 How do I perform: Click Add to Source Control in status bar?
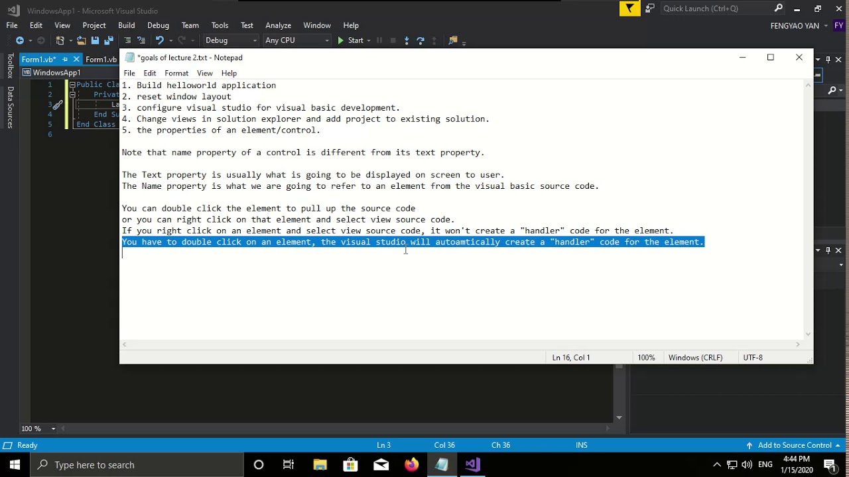(x=793, y=445)
